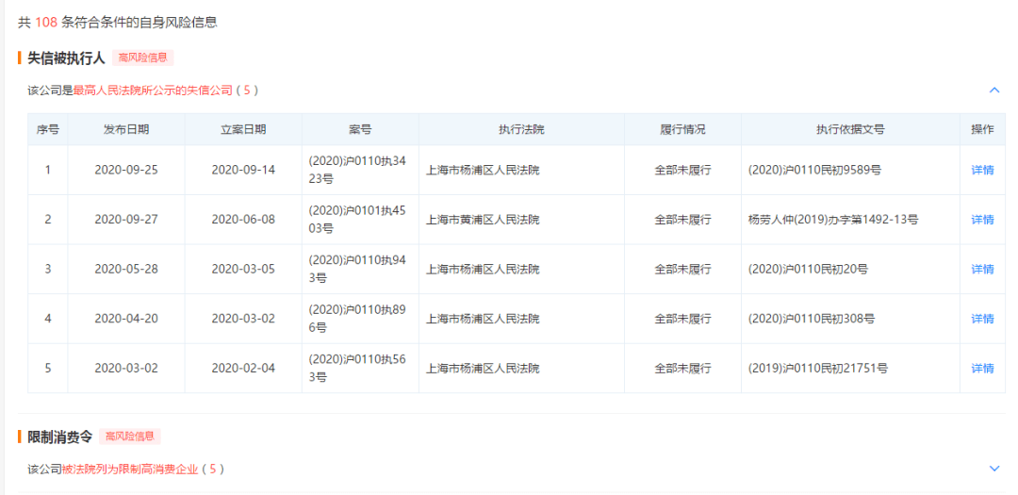Open 详情 for case (2020)沪0110执896号
This screenshot has width=1018, height=495.
[982, 319]
